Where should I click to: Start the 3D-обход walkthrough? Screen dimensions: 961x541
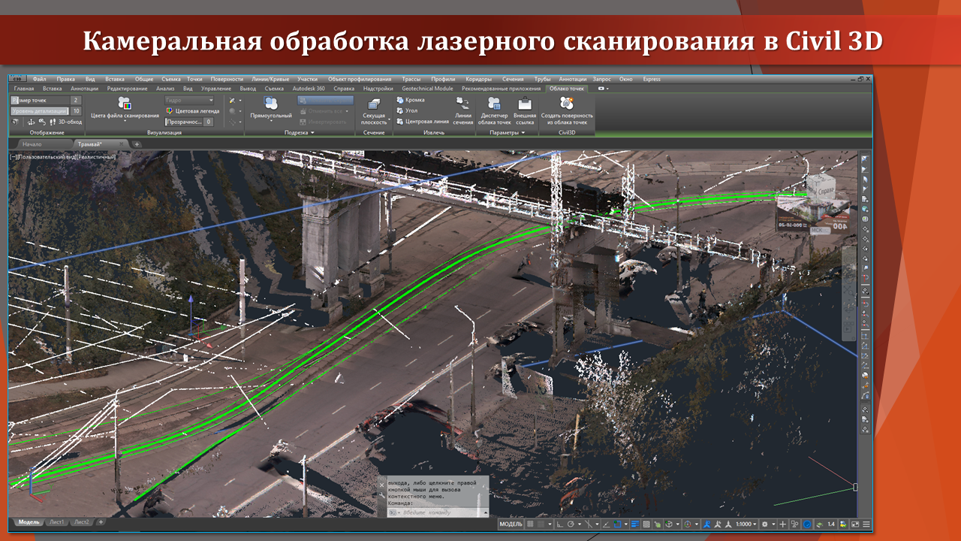(65, 122)
